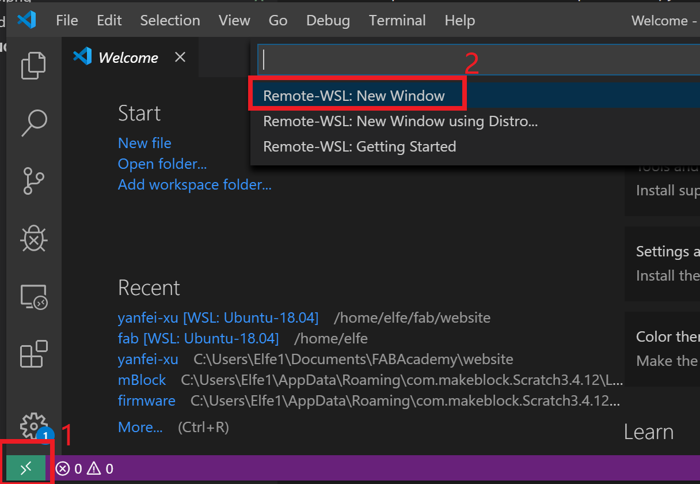
Task: Click the warnings count in status bar
Action: coord(100,468)
